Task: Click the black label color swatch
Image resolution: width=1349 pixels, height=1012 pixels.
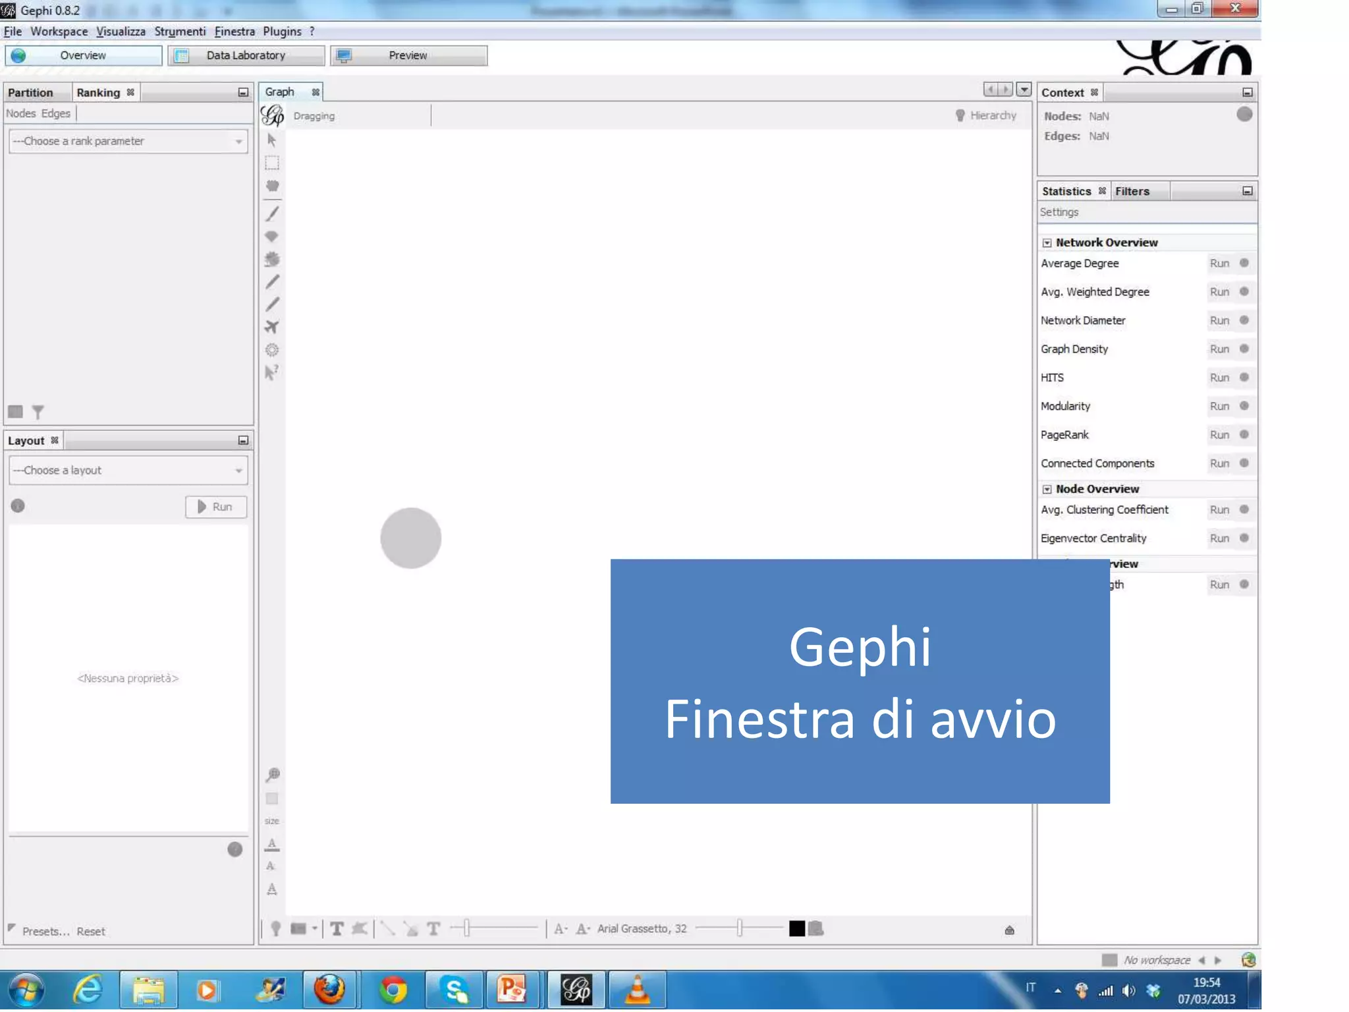Action: [797, 929]
